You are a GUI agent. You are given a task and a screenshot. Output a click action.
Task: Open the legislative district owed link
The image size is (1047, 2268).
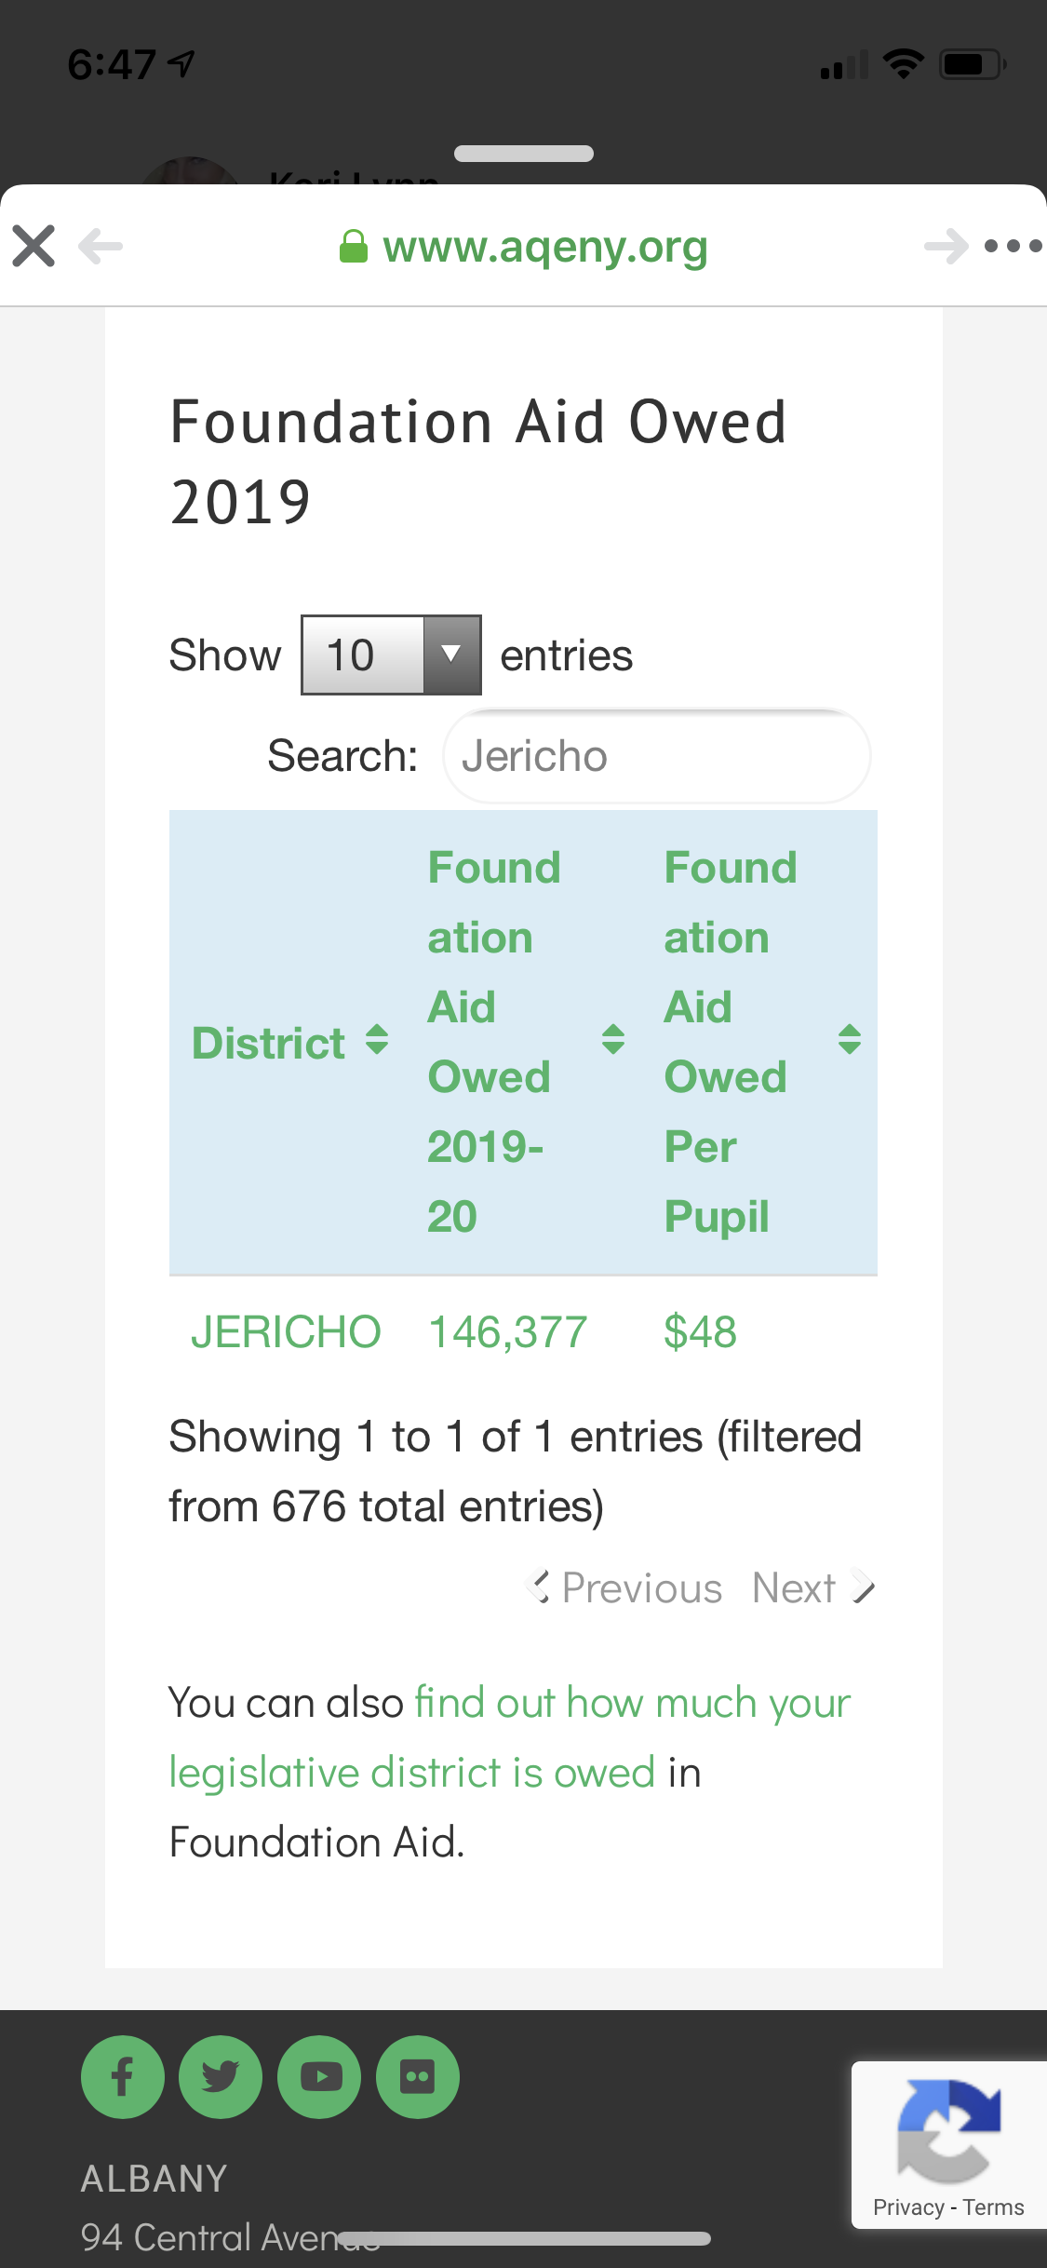point(510,1737)
